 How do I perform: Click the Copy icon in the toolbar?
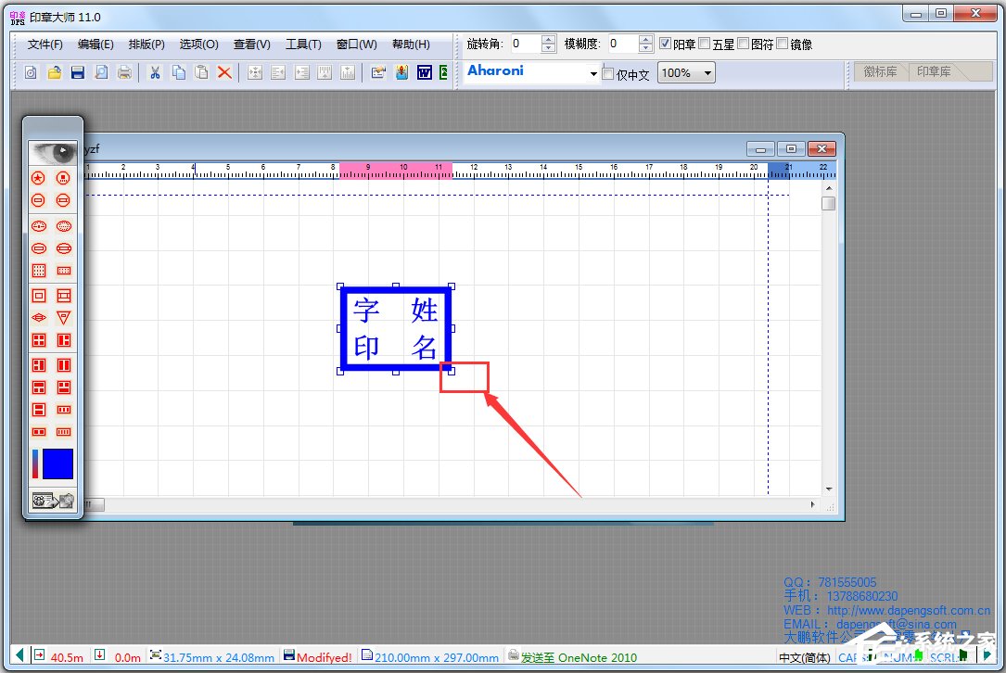coord(178,72)
